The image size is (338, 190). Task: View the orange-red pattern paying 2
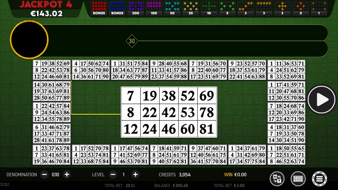point(301,8)
